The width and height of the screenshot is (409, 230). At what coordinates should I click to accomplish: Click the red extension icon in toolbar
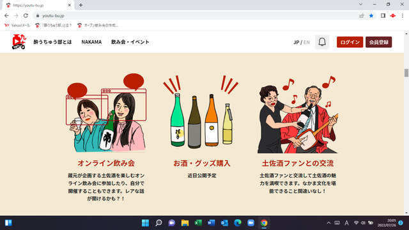393,15
